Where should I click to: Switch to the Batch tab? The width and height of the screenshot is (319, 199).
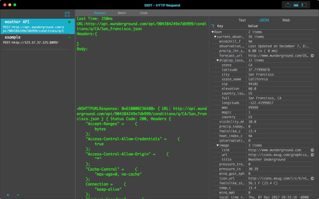click(122, 13)
